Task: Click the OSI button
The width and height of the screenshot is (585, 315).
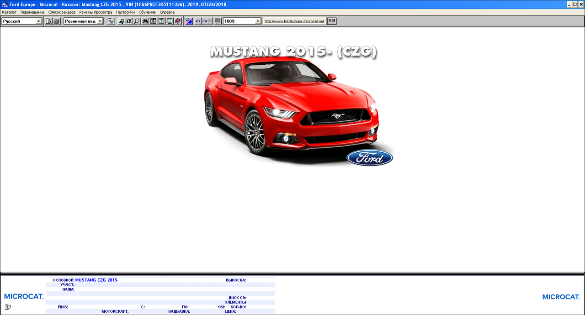Action: coord(332,21)
